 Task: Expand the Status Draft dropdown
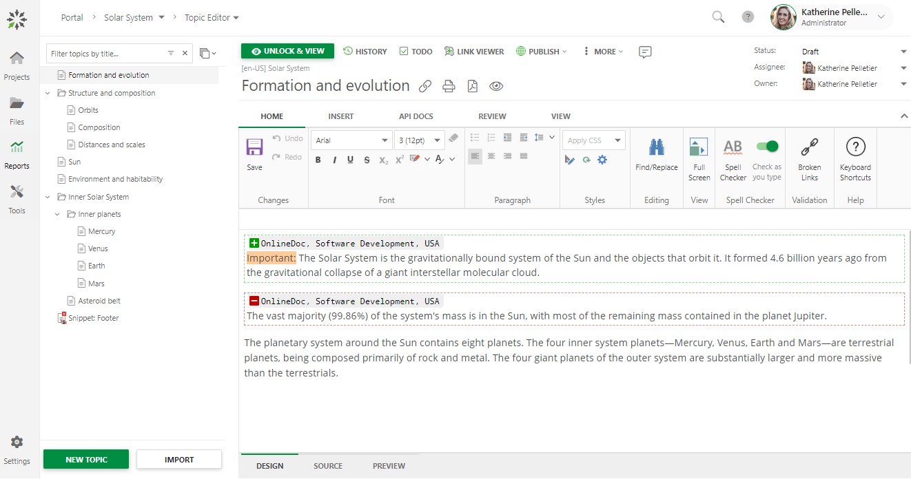pos(903,52)
